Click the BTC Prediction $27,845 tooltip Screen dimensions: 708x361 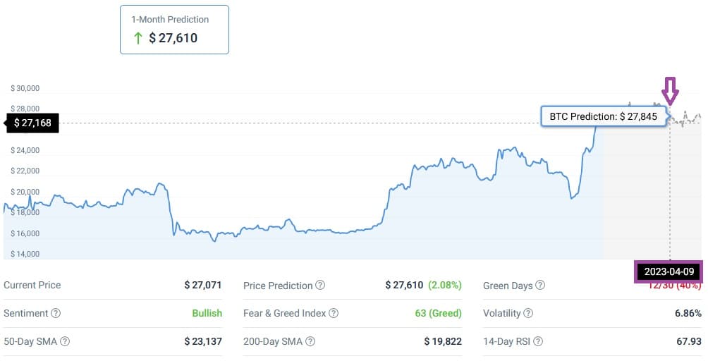(604, 116)
